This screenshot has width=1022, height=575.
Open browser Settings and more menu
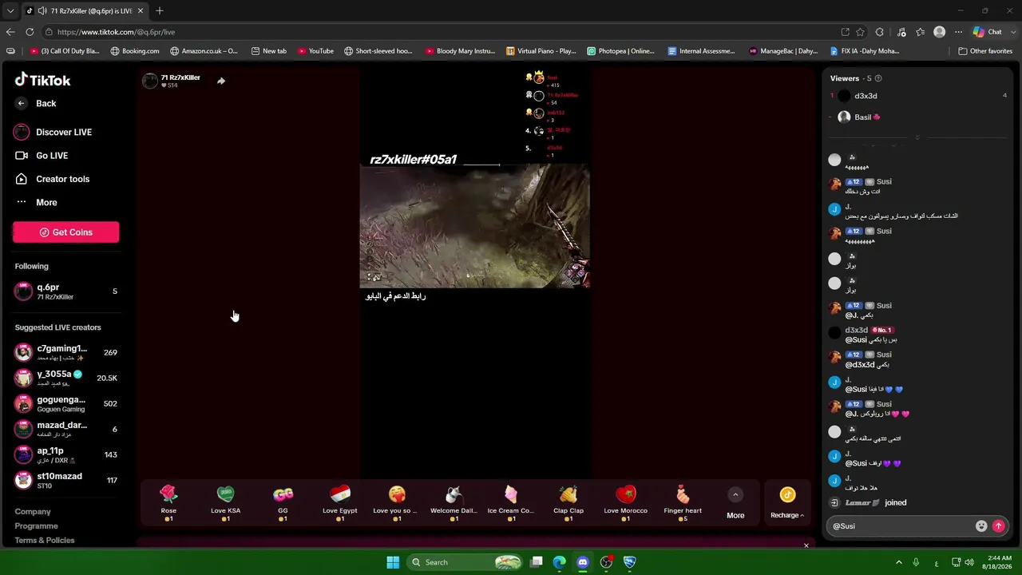957,32
